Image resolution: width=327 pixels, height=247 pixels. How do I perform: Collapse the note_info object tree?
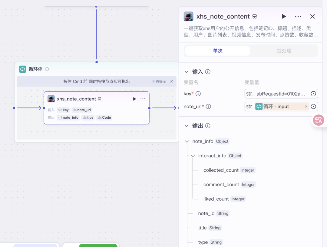point(187,142)
